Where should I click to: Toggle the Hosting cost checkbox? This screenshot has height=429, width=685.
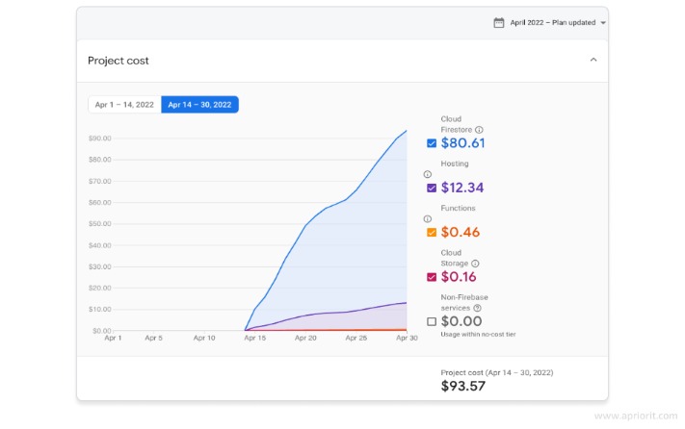432,188
